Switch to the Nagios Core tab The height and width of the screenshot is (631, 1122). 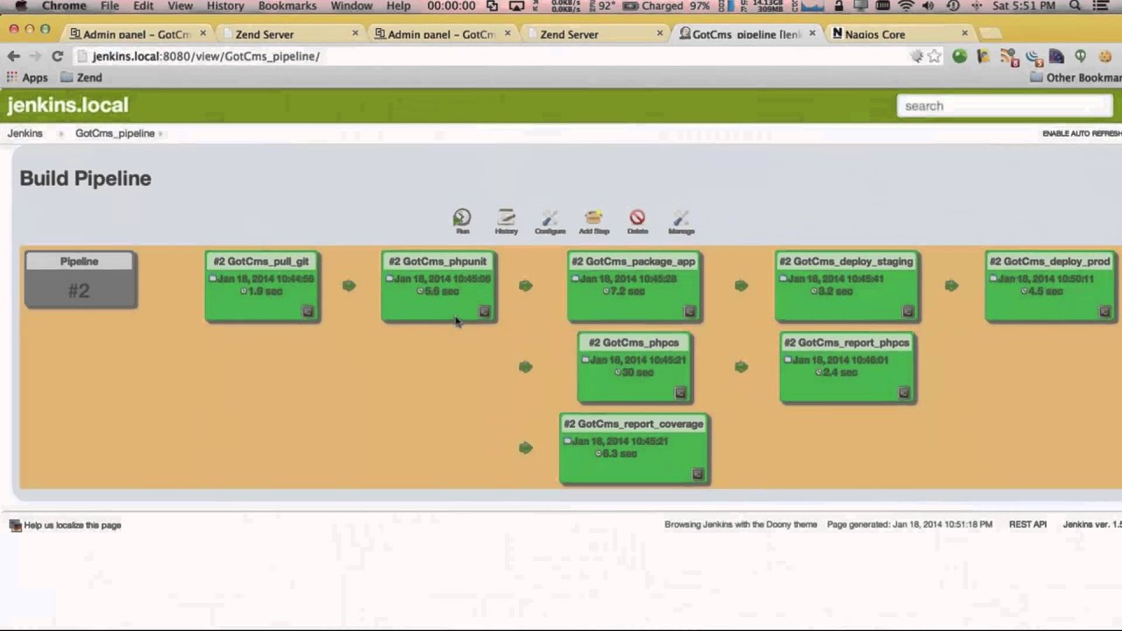[x=898, y=34]
